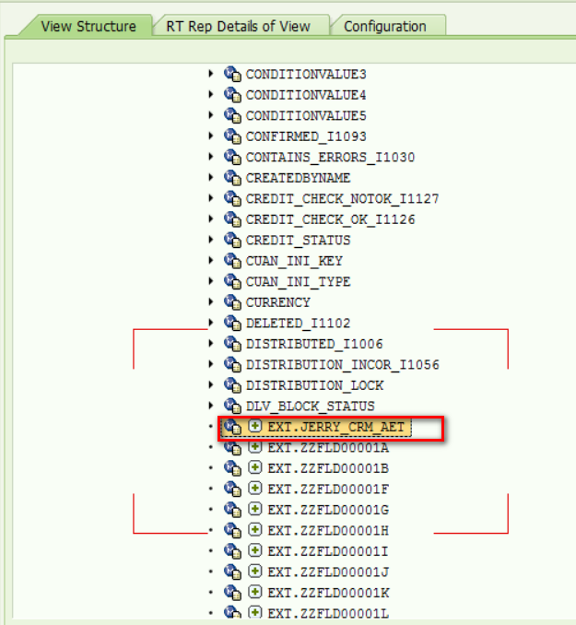The image size is (576, 625).
Task: Select the EXT.JERRY_CRM_AET tree entry
Action: coord(335,427)
